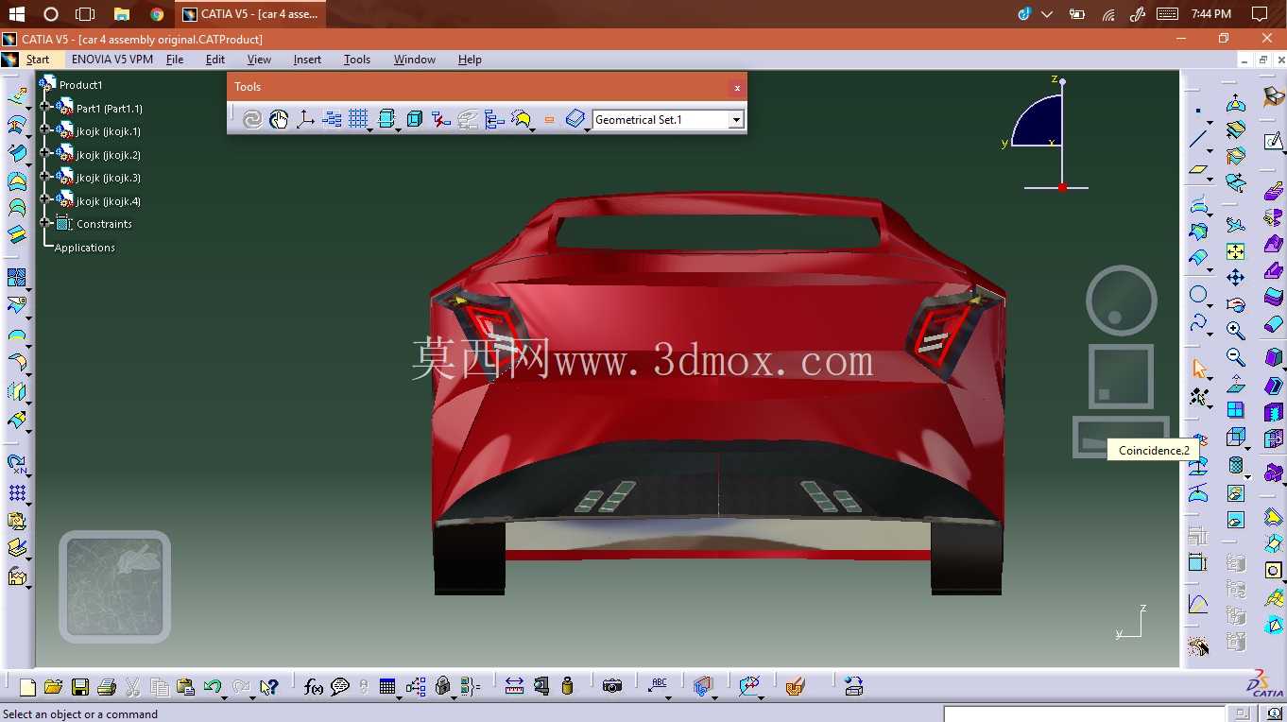The image size is (1287, 722).
Task: Click the Fit All In icon
Action: (x=1235, y=251)
